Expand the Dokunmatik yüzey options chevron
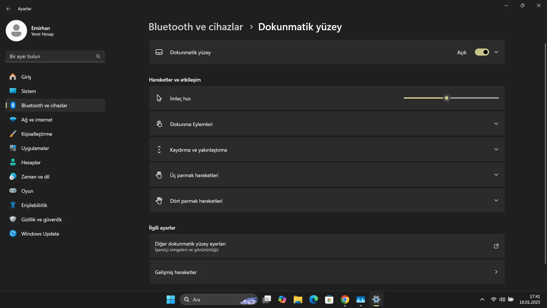 click(x=496, y=52)
